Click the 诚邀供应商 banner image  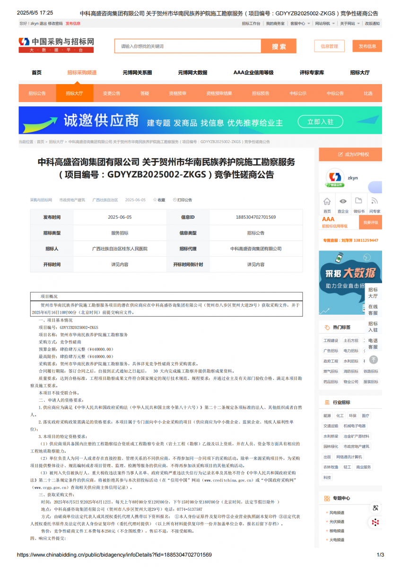coord(200,120)
